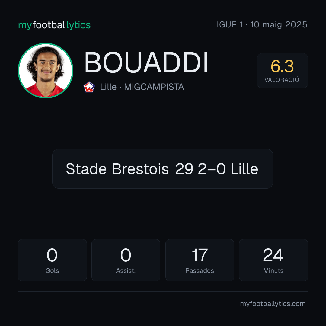Click the yellow 6.3 rating number
This screenshot has width=326, height=326.
tap(282, 66)
